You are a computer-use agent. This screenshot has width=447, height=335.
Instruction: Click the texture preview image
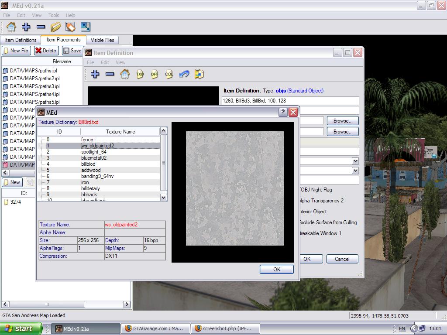point(234,188)
